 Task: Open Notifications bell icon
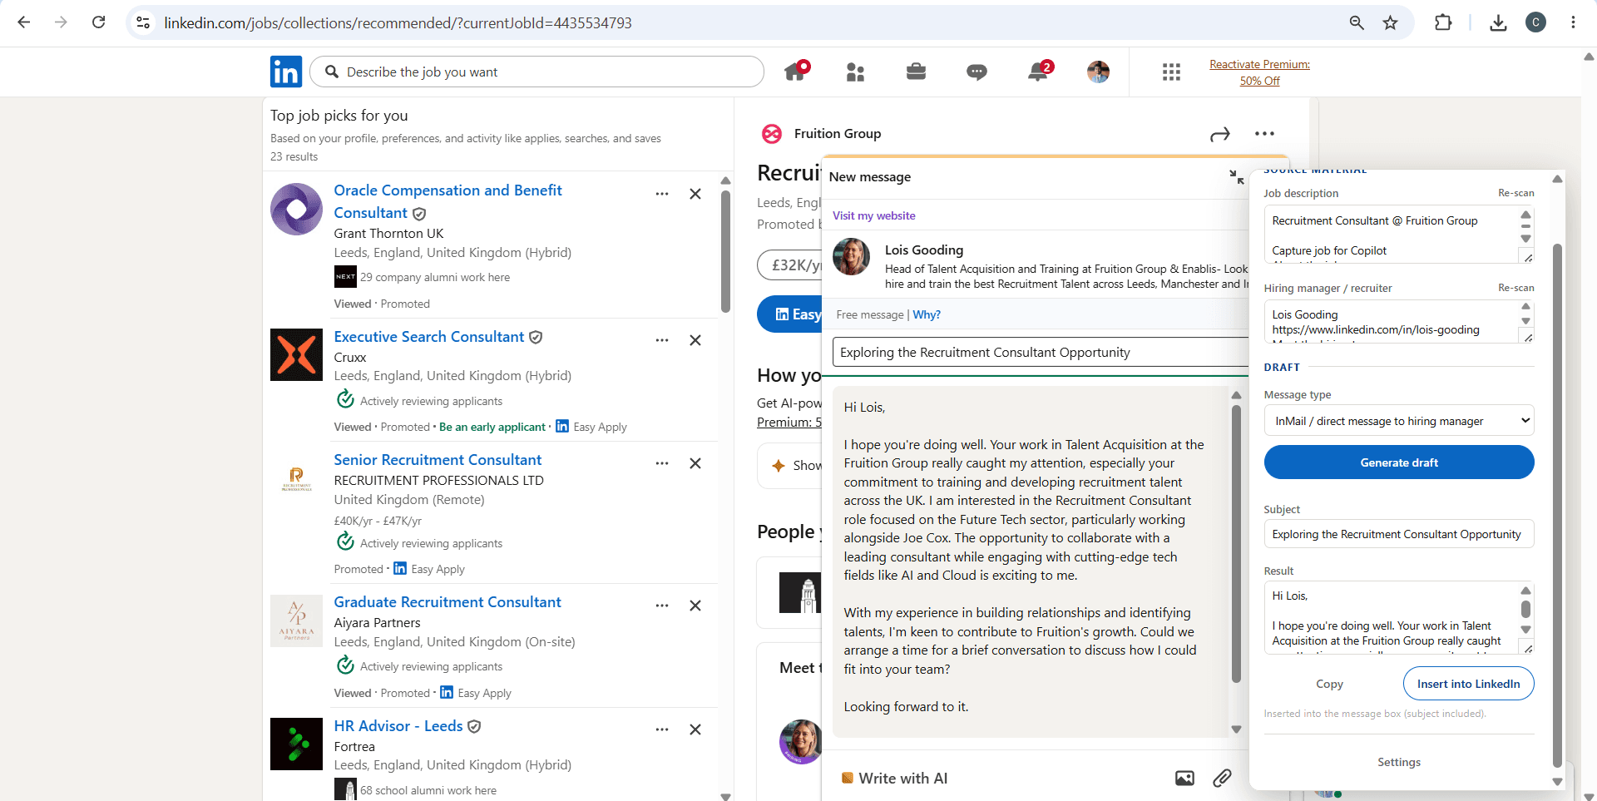pyautogui.click(x=1038, y=72)
